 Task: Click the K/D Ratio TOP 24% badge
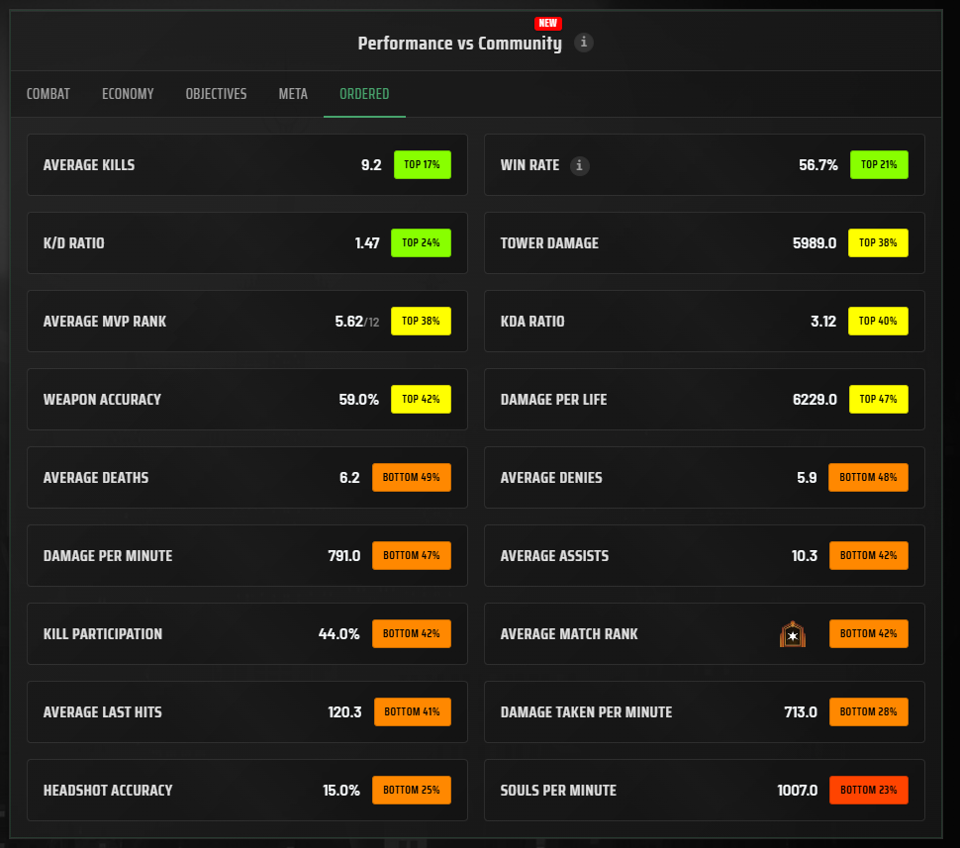pyautogui.click(x=421, y=243)
